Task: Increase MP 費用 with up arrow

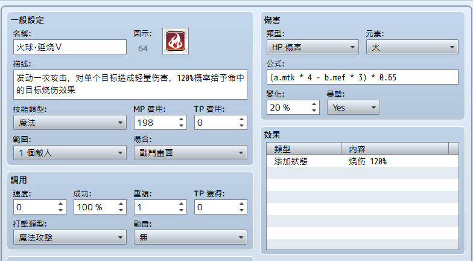Action: pyautogui.click(x=181, y=120)
